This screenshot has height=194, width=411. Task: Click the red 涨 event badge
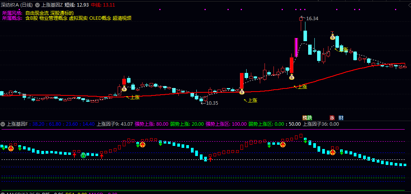(x=332, y=118)
